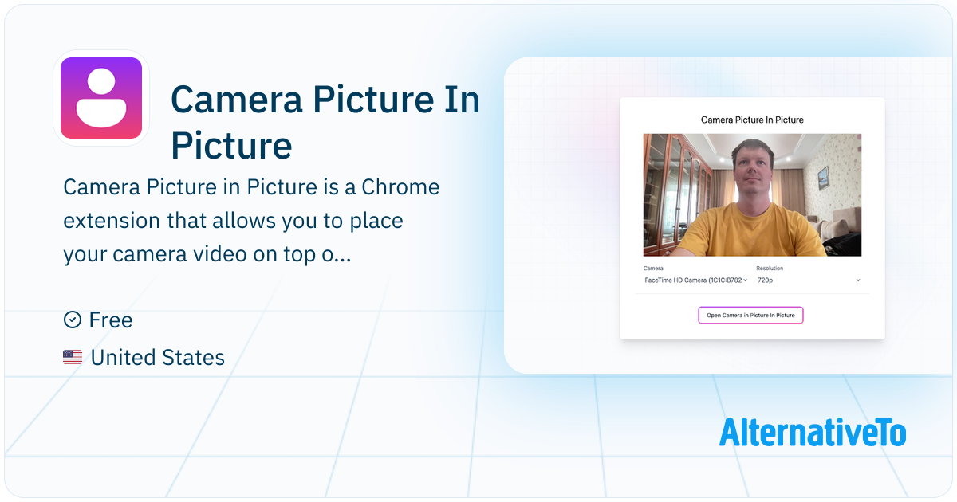Screen dimensions: 957x502
Task: Open the Camera device dropdown with FaceTime HD Camera
Action: coord(695,280)
